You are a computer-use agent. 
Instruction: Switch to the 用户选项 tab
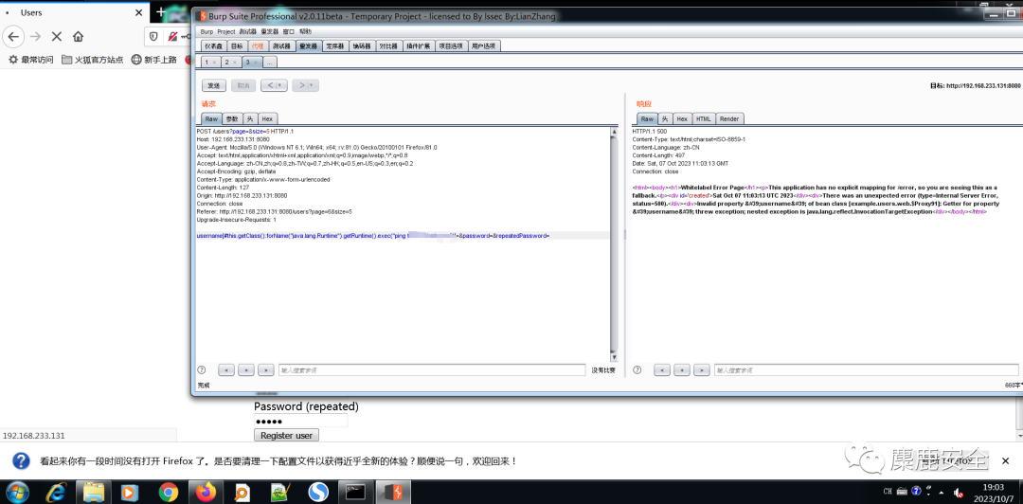click(x=483, y=45)
